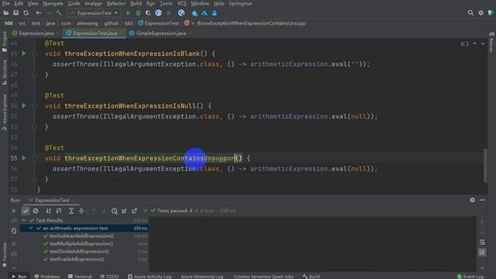The height and width of the screenshot is (279, 496).
Task: Fold the throwExceptionWhenExpressionIsNull method in gutter
Action: (x=34, y=106)
